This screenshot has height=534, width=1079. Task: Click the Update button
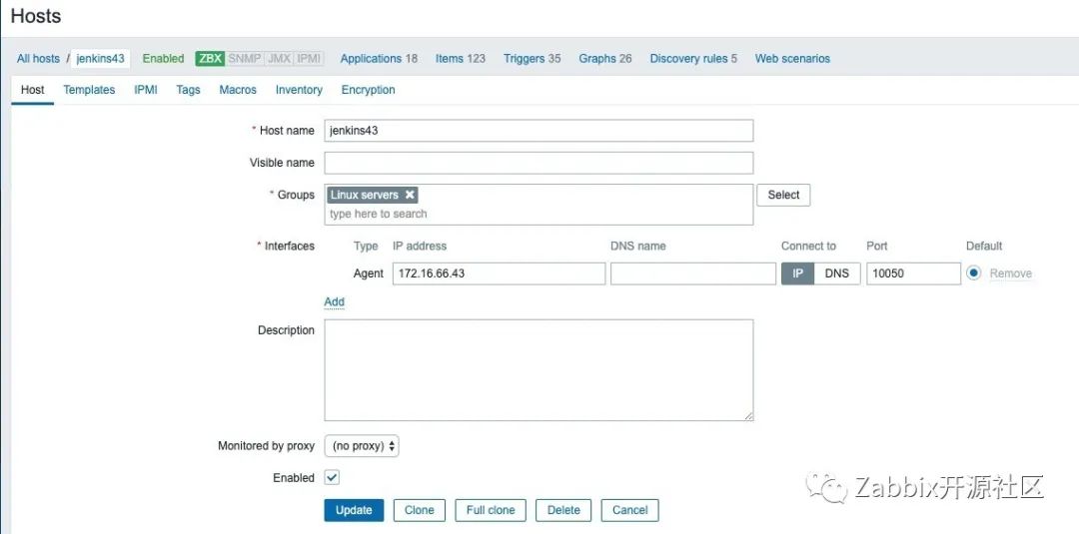pos(354,511)
